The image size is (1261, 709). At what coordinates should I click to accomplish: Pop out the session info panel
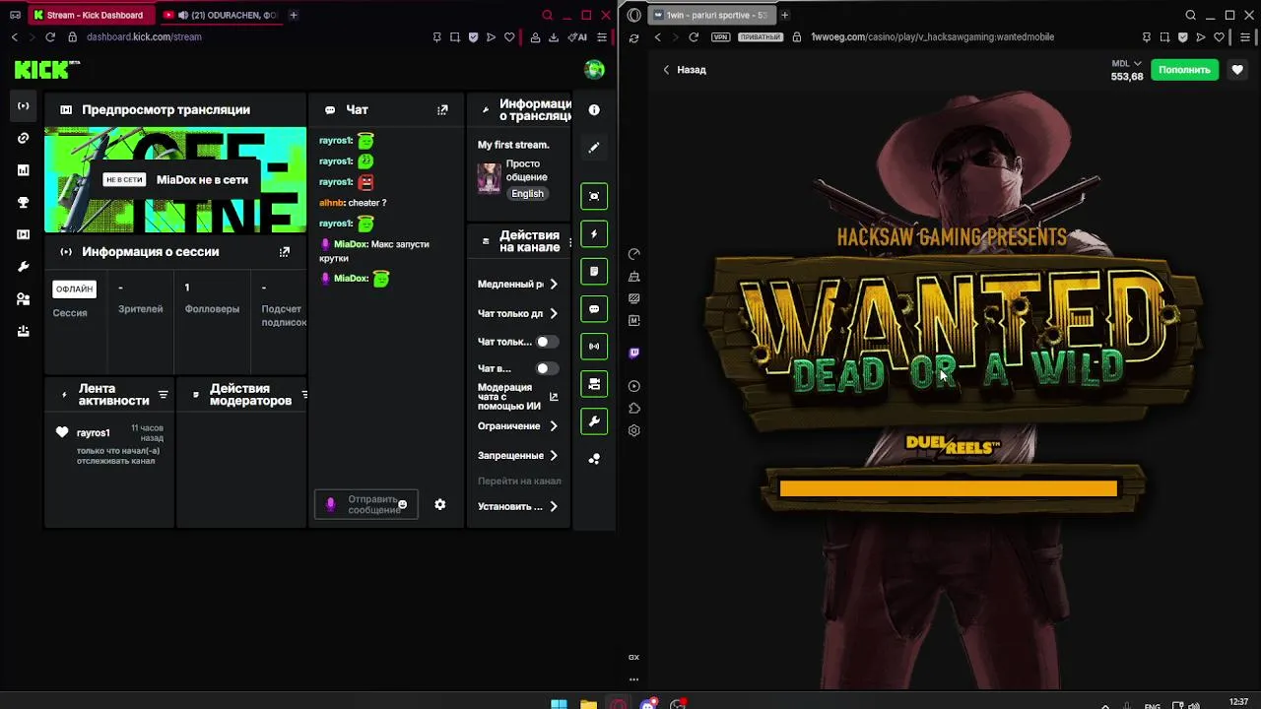285,252
